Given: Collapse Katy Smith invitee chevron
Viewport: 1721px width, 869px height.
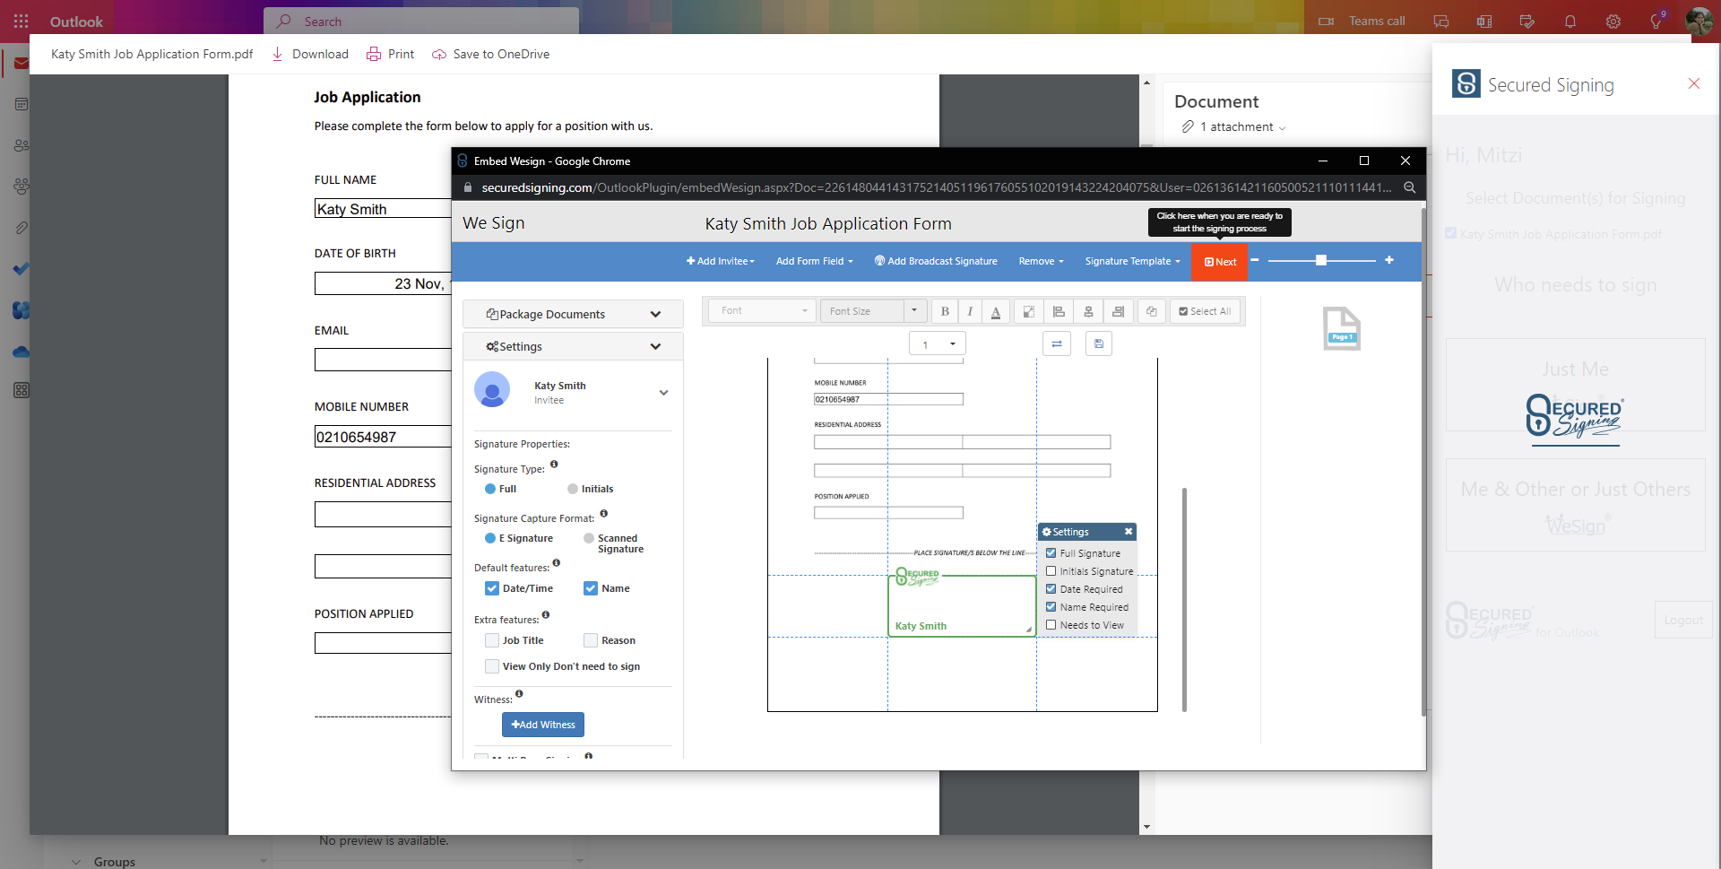Looking at the screenshot, I should click(x=663, y=393).
